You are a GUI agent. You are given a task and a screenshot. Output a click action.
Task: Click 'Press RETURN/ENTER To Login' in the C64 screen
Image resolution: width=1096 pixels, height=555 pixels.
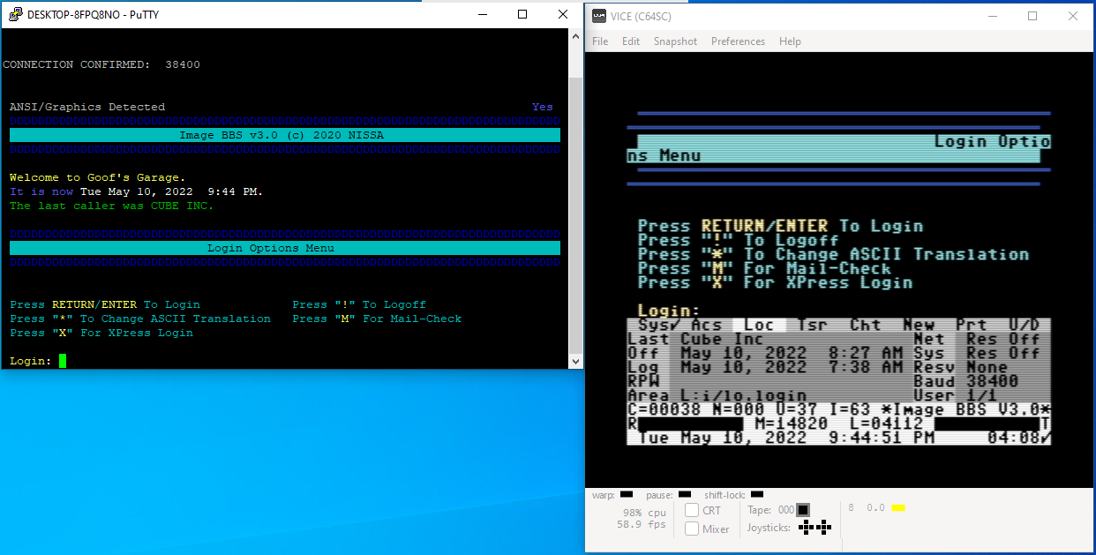(x=781, y=226)
